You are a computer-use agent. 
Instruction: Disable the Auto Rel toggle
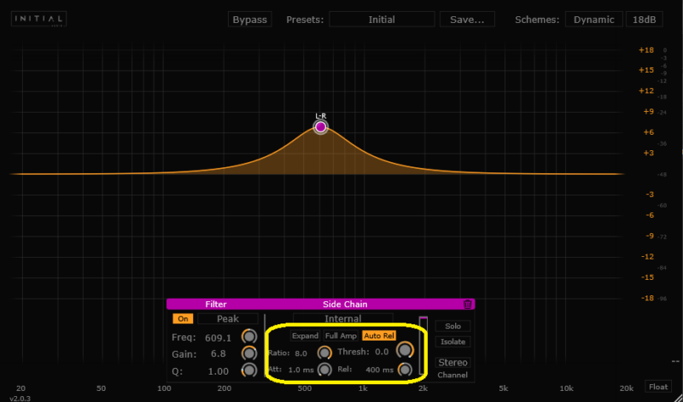pyautogui.click(x=378, y=336)
